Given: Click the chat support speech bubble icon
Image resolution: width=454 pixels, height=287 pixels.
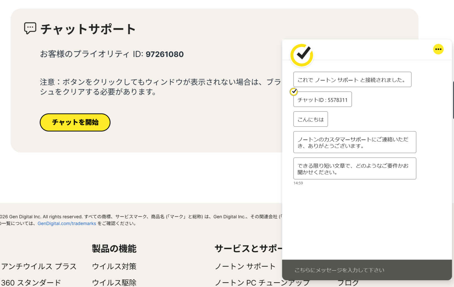Looking at the screenshot, I should click(x=30, y=28).
